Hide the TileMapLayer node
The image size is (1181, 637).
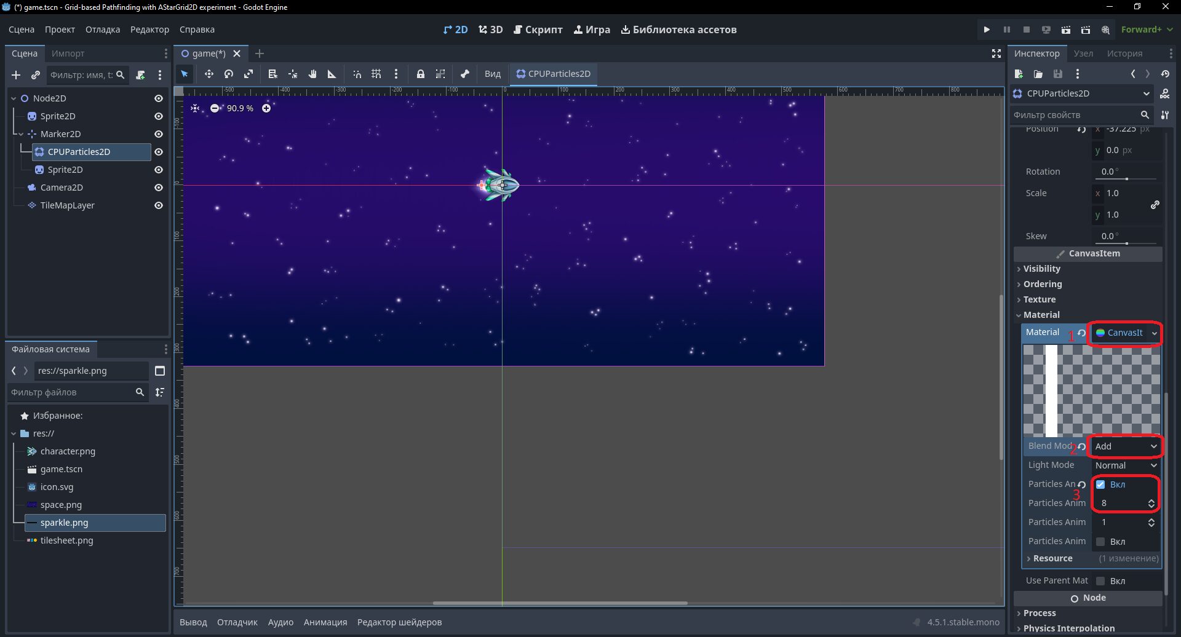pyautogui.click(x=159, y=205)
